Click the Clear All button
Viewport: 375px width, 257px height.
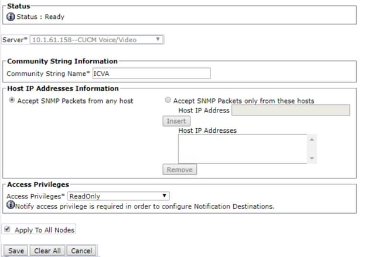[47, 251]
